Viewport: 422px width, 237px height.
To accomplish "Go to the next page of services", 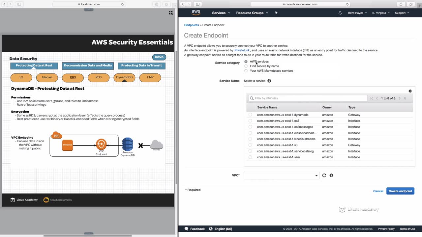I will [x=400, y=98].
